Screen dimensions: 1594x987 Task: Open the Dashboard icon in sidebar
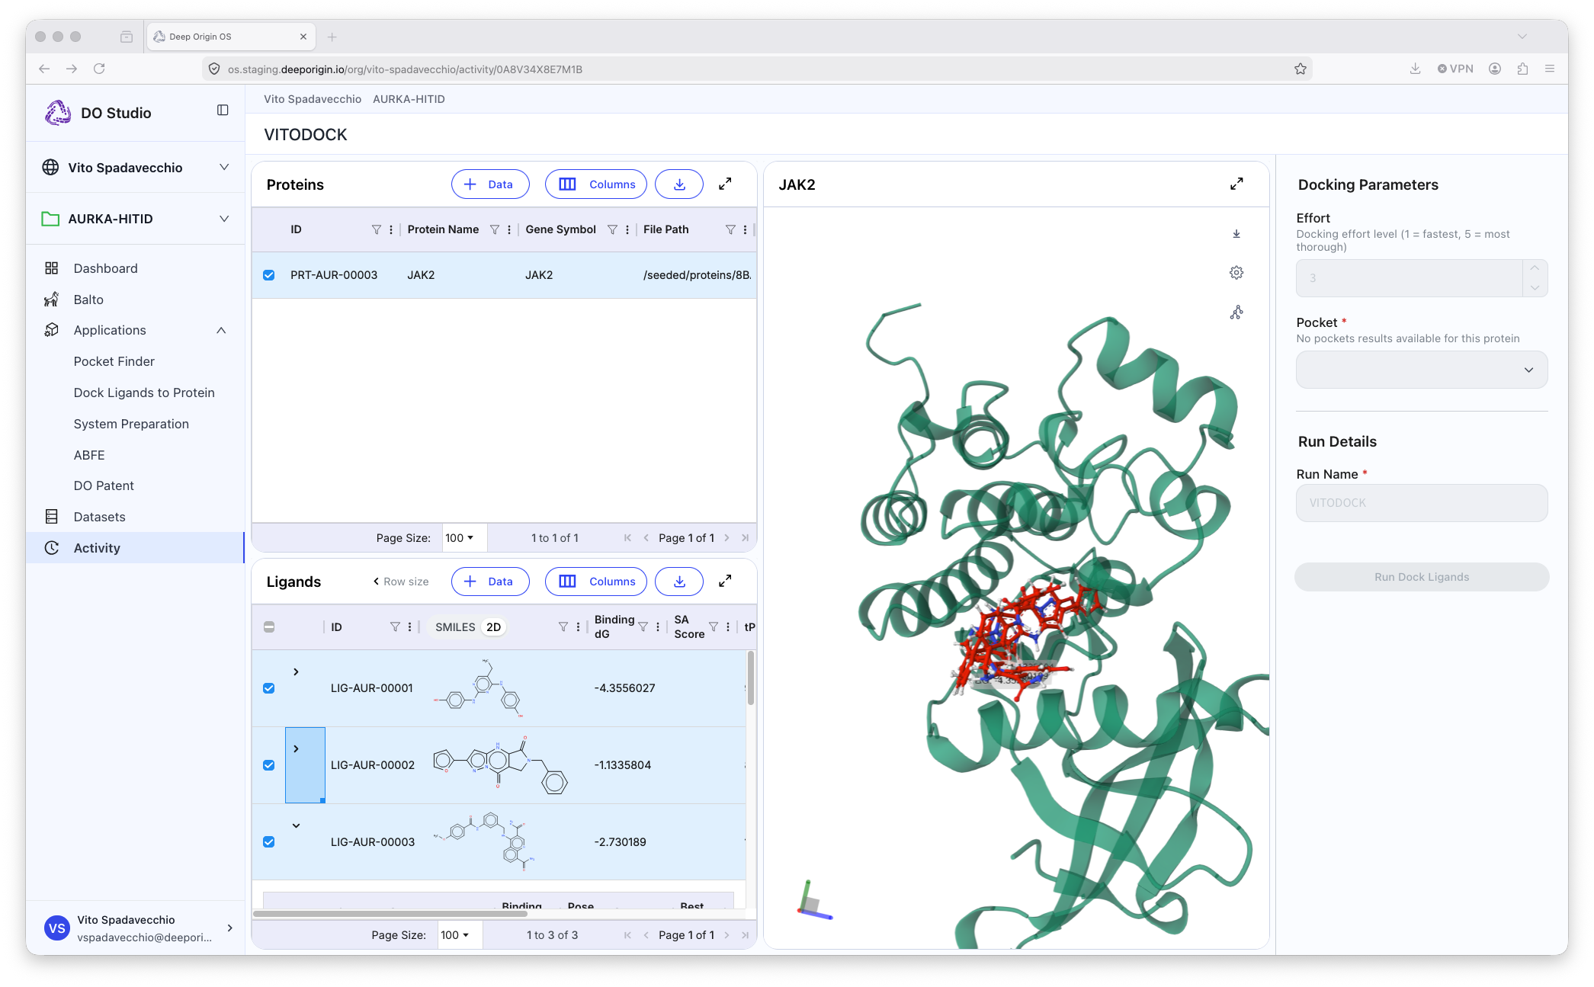[52, 268]
